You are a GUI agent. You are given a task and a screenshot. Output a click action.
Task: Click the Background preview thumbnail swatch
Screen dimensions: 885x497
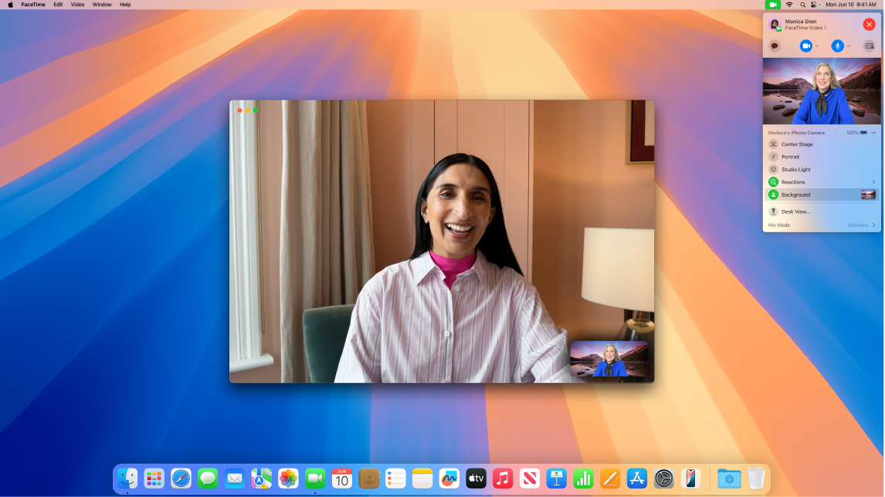coord(869,194)
